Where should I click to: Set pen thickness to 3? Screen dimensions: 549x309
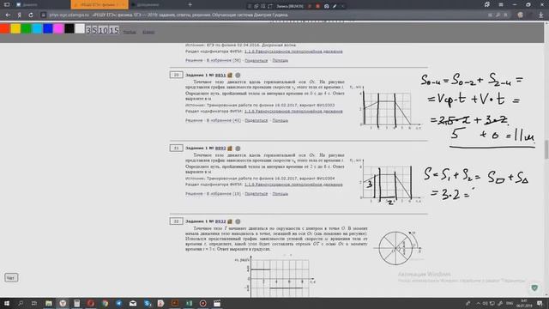88,30
